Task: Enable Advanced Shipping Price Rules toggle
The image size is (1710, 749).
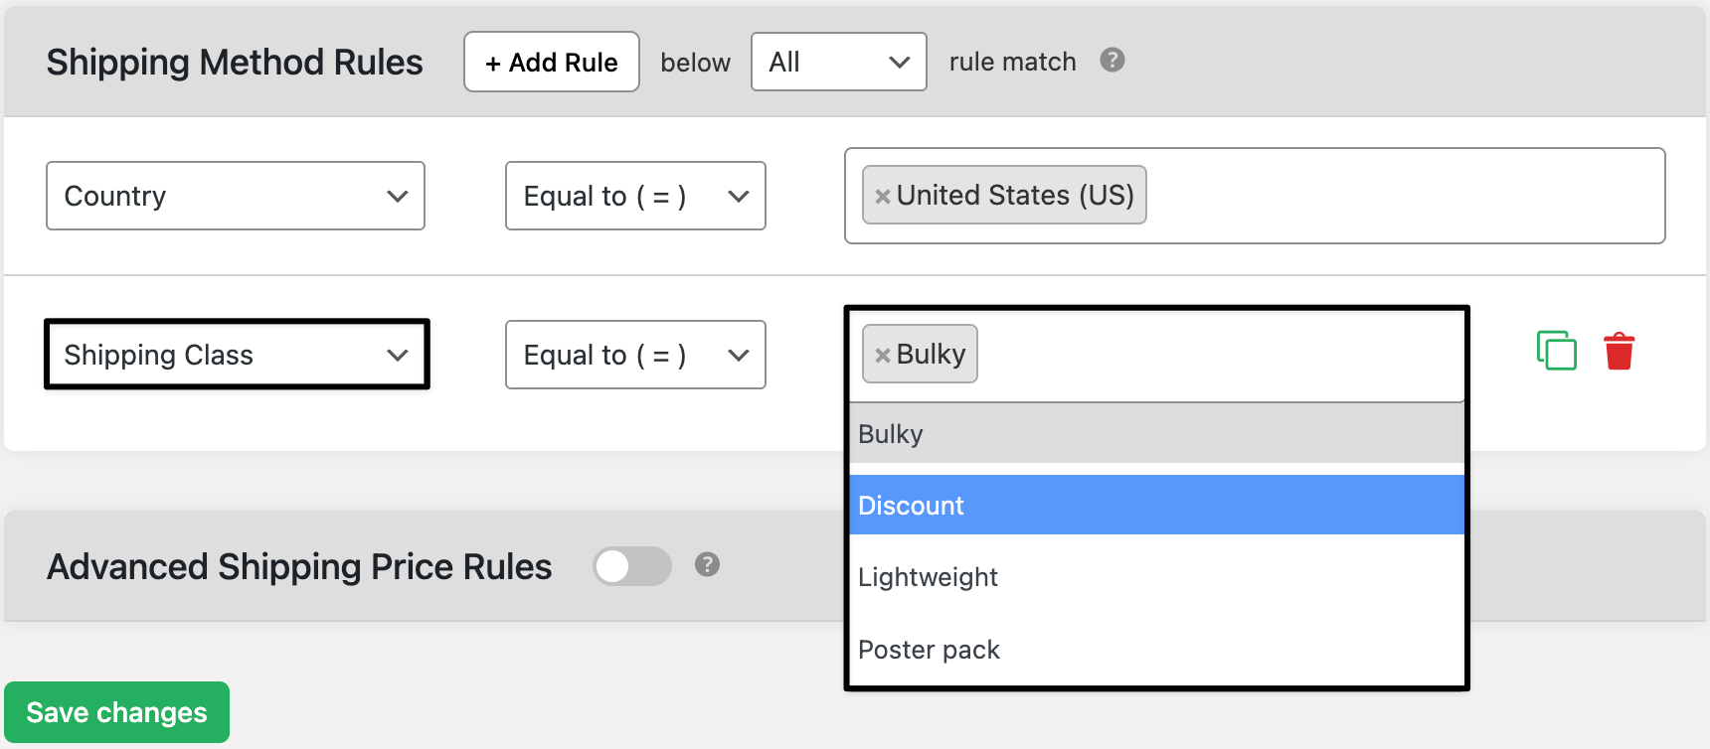Action: (x=632, y=566)
